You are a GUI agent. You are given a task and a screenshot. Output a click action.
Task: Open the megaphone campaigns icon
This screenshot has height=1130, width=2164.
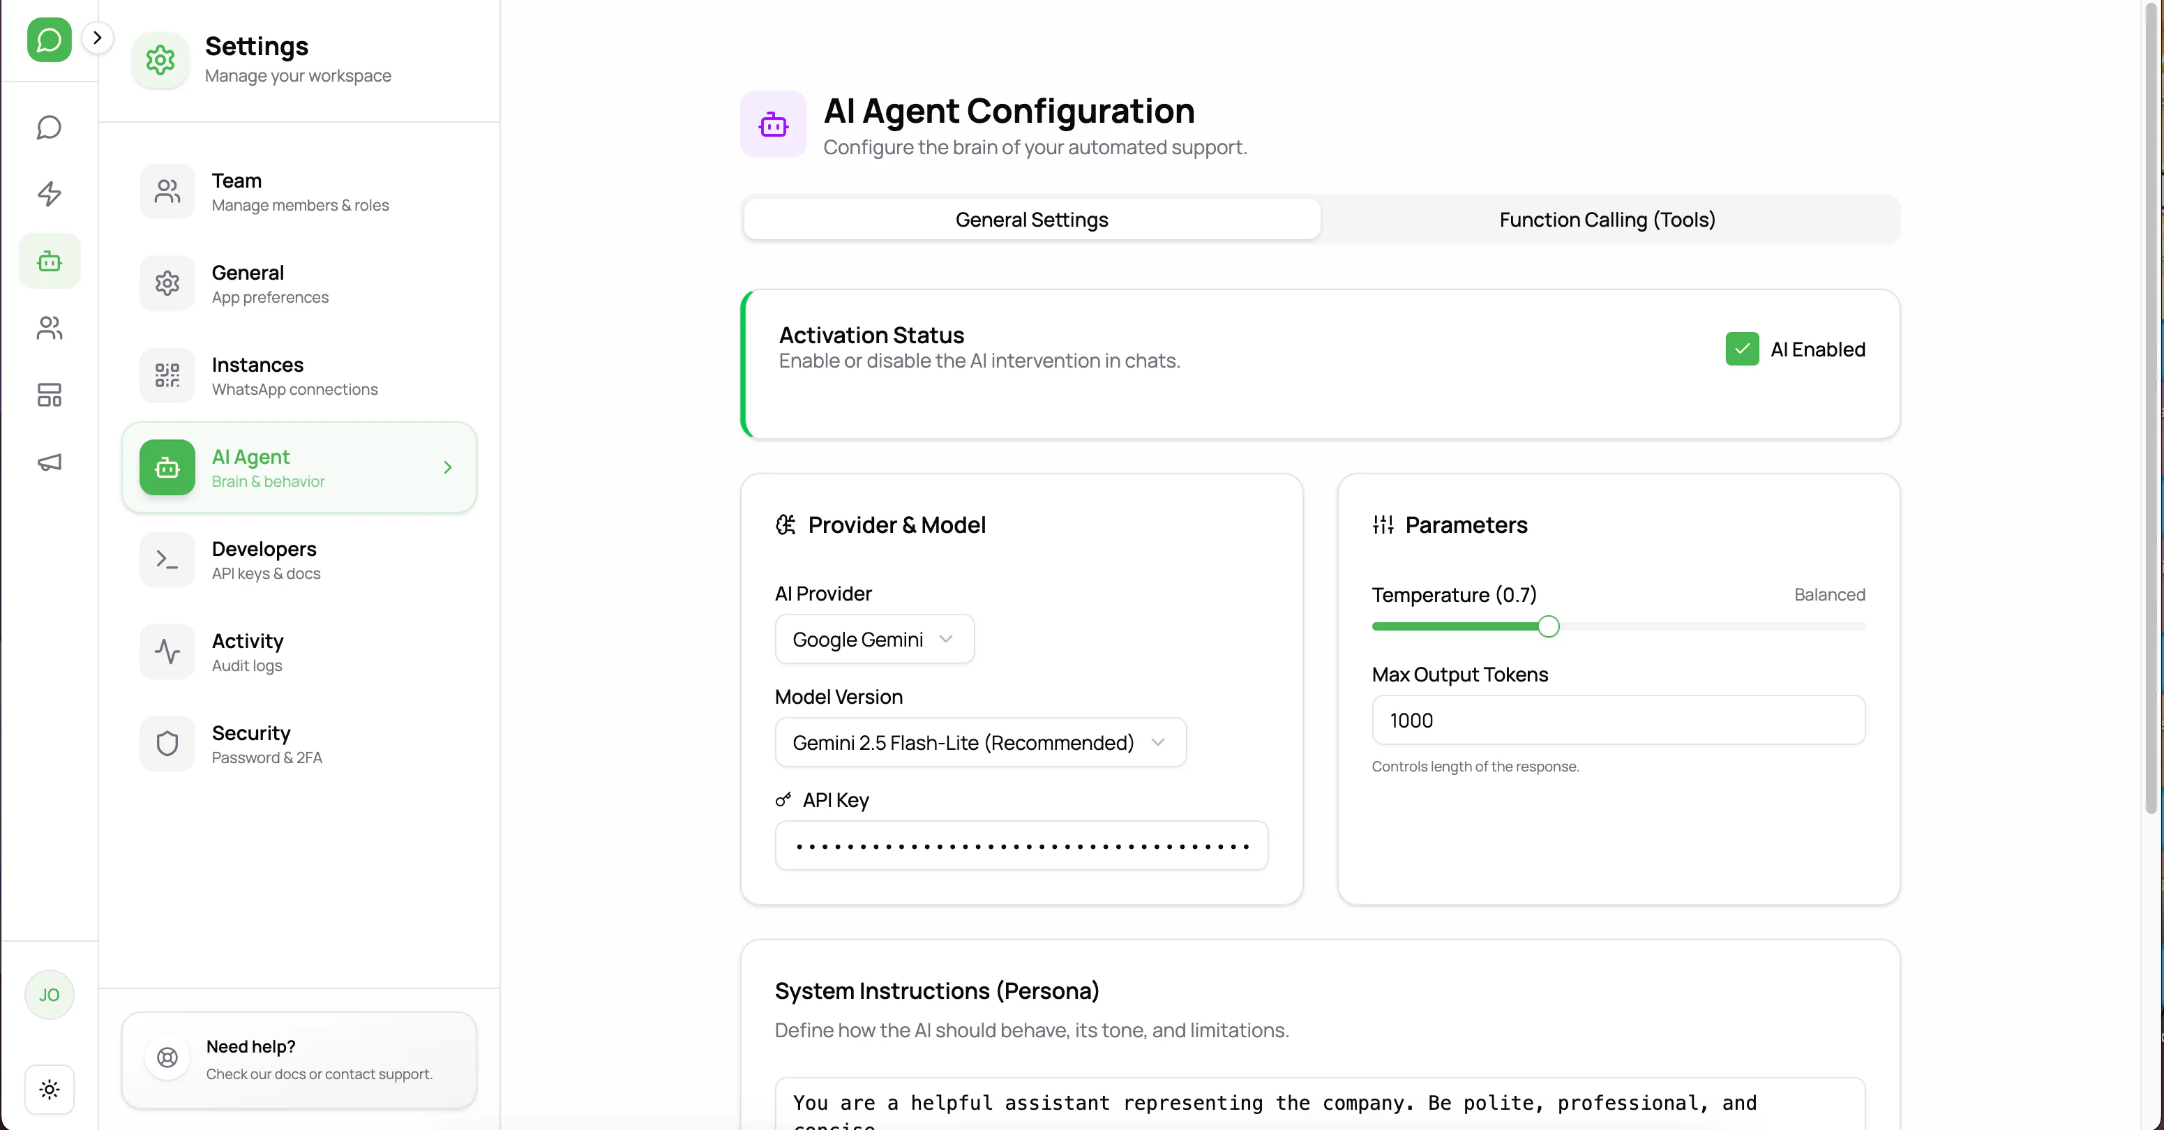(49, 462)
